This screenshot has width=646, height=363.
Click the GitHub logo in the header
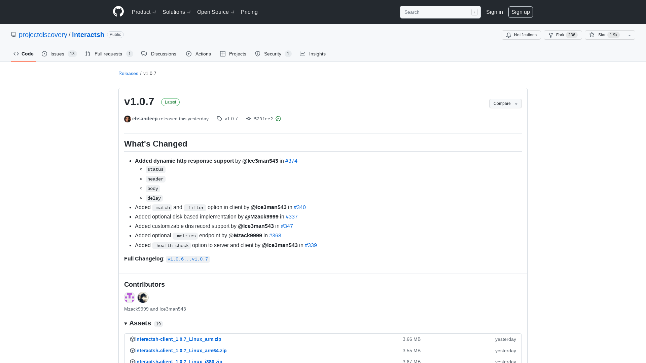coord(118,11)
